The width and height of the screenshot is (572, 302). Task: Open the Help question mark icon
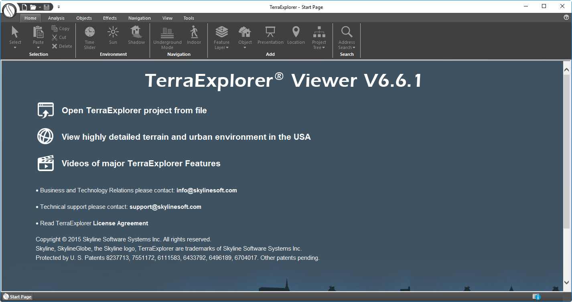tap(566, 18)
